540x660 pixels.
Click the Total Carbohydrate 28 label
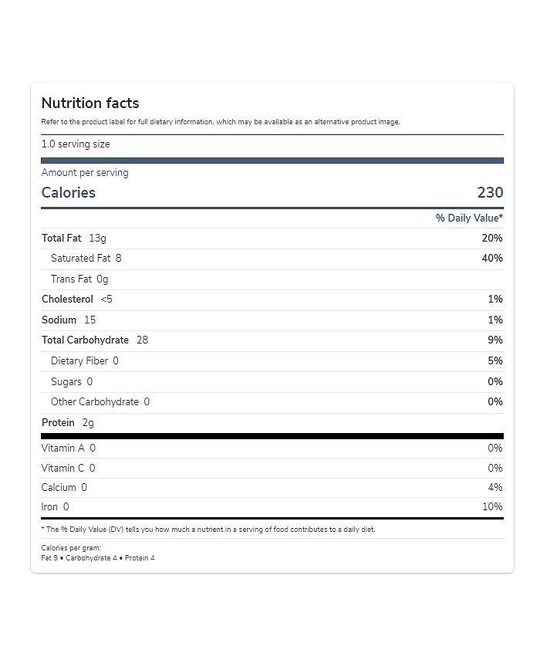[x=94, y=340]
